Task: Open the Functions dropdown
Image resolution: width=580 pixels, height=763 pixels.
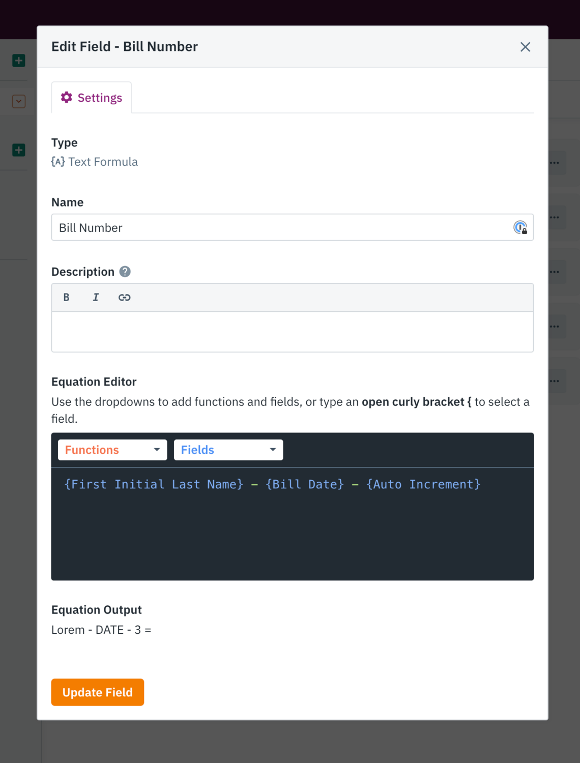Action: coord(112,450)
